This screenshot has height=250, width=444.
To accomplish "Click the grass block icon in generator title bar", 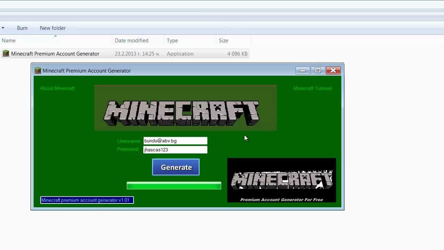I will coord(38,70).
